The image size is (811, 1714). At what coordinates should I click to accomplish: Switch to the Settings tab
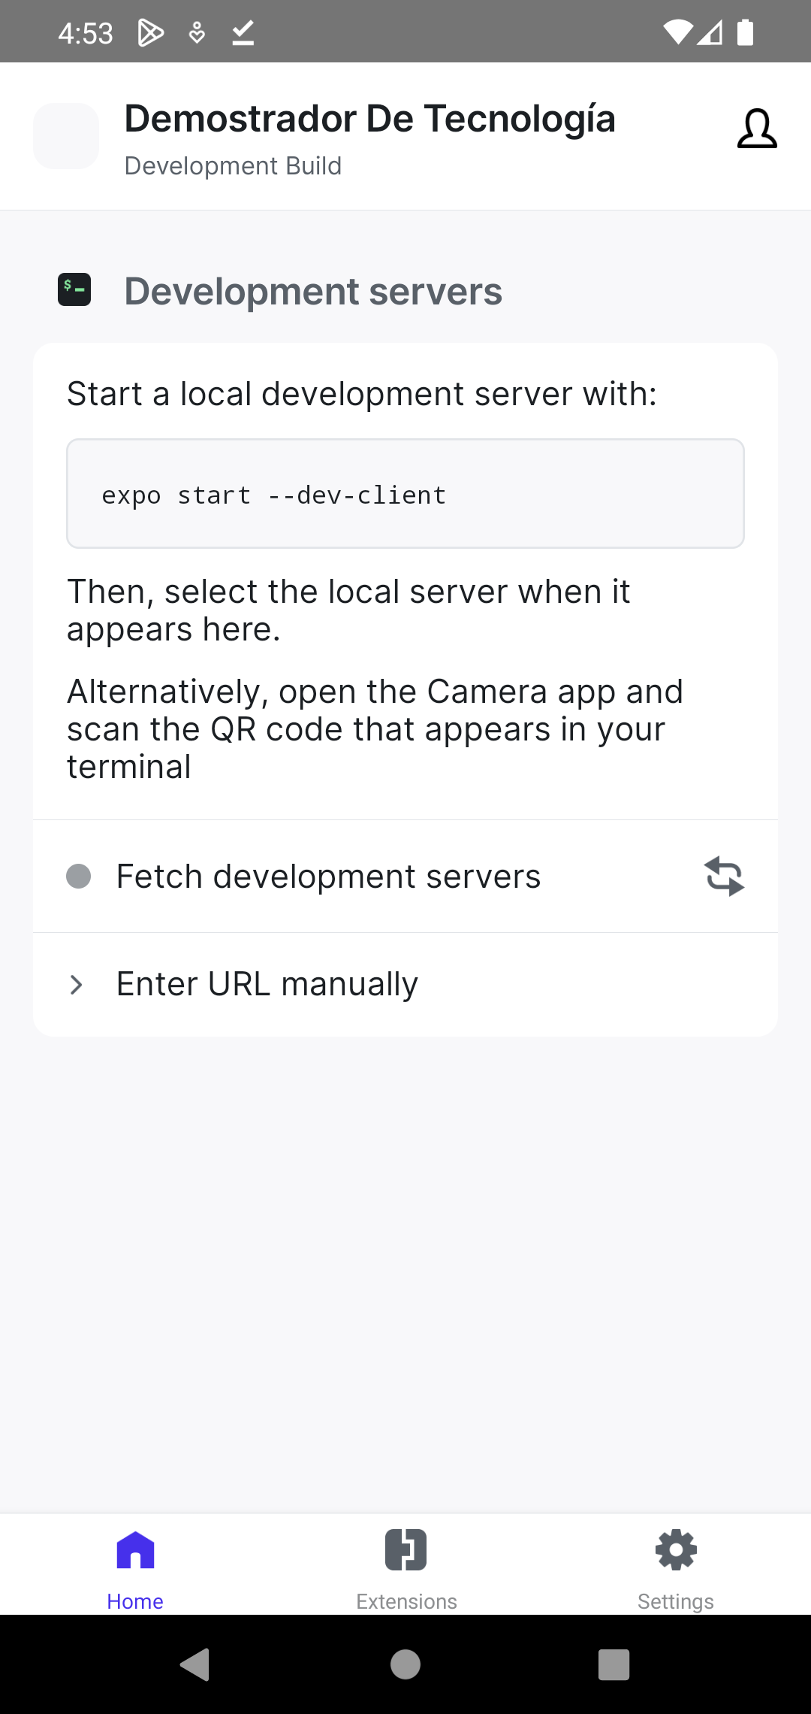(x=675, y=1567)
